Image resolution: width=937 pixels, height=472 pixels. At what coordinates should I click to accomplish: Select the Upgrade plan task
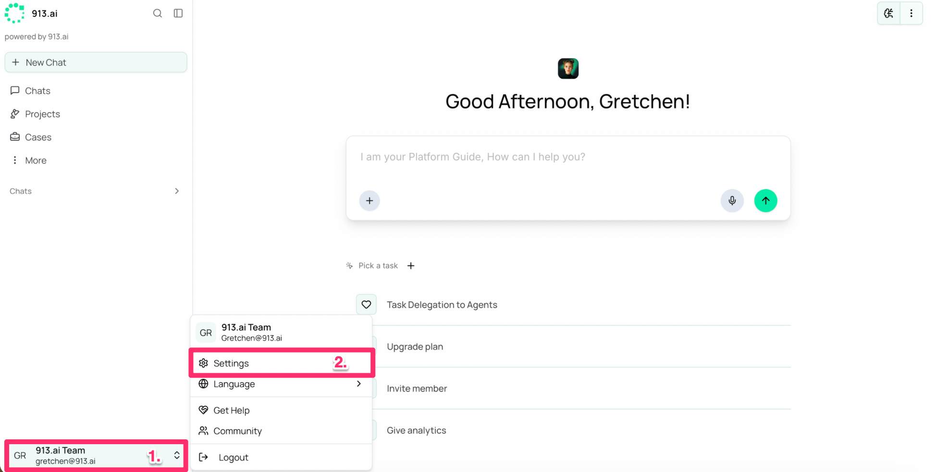tap(415, 346)
